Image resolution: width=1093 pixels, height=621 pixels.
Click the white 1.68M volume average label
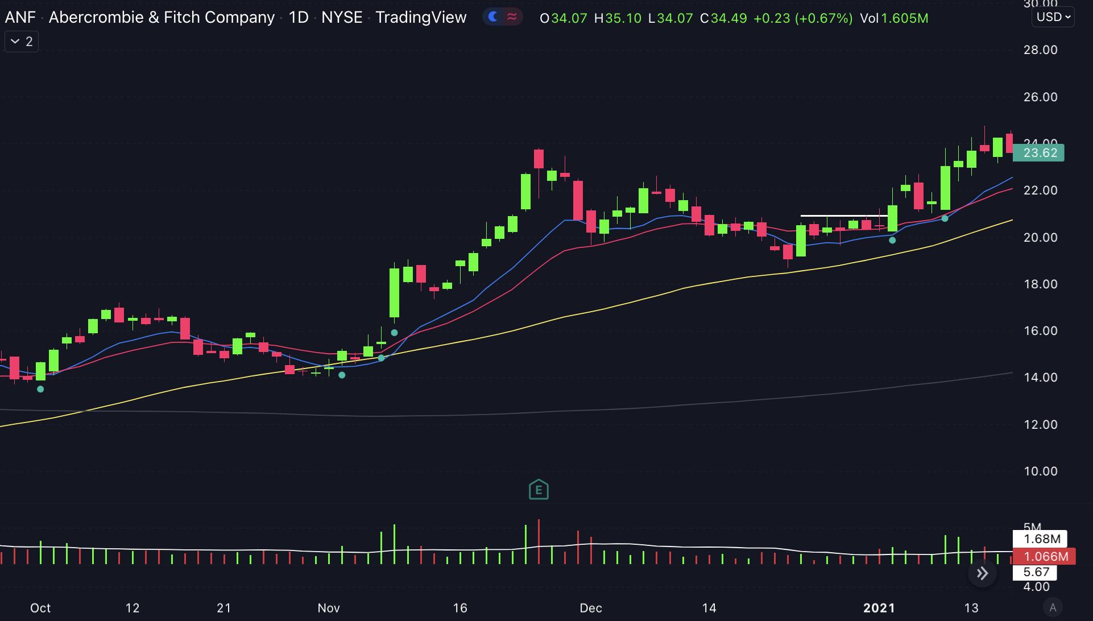pyautogui.click(x=1040, y=539)
